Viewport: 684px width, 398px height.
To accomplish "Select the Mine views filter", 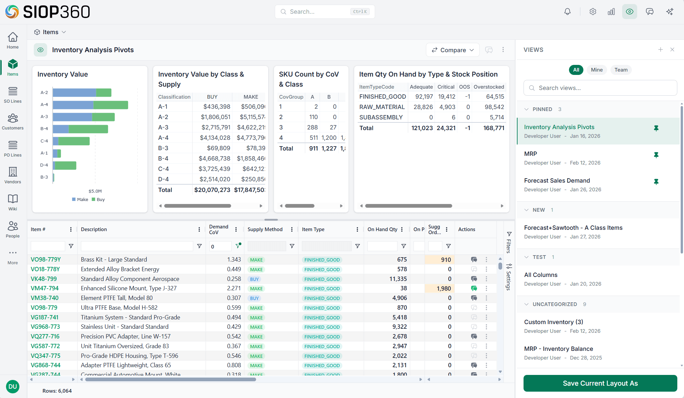I will (x=597, y=70).
